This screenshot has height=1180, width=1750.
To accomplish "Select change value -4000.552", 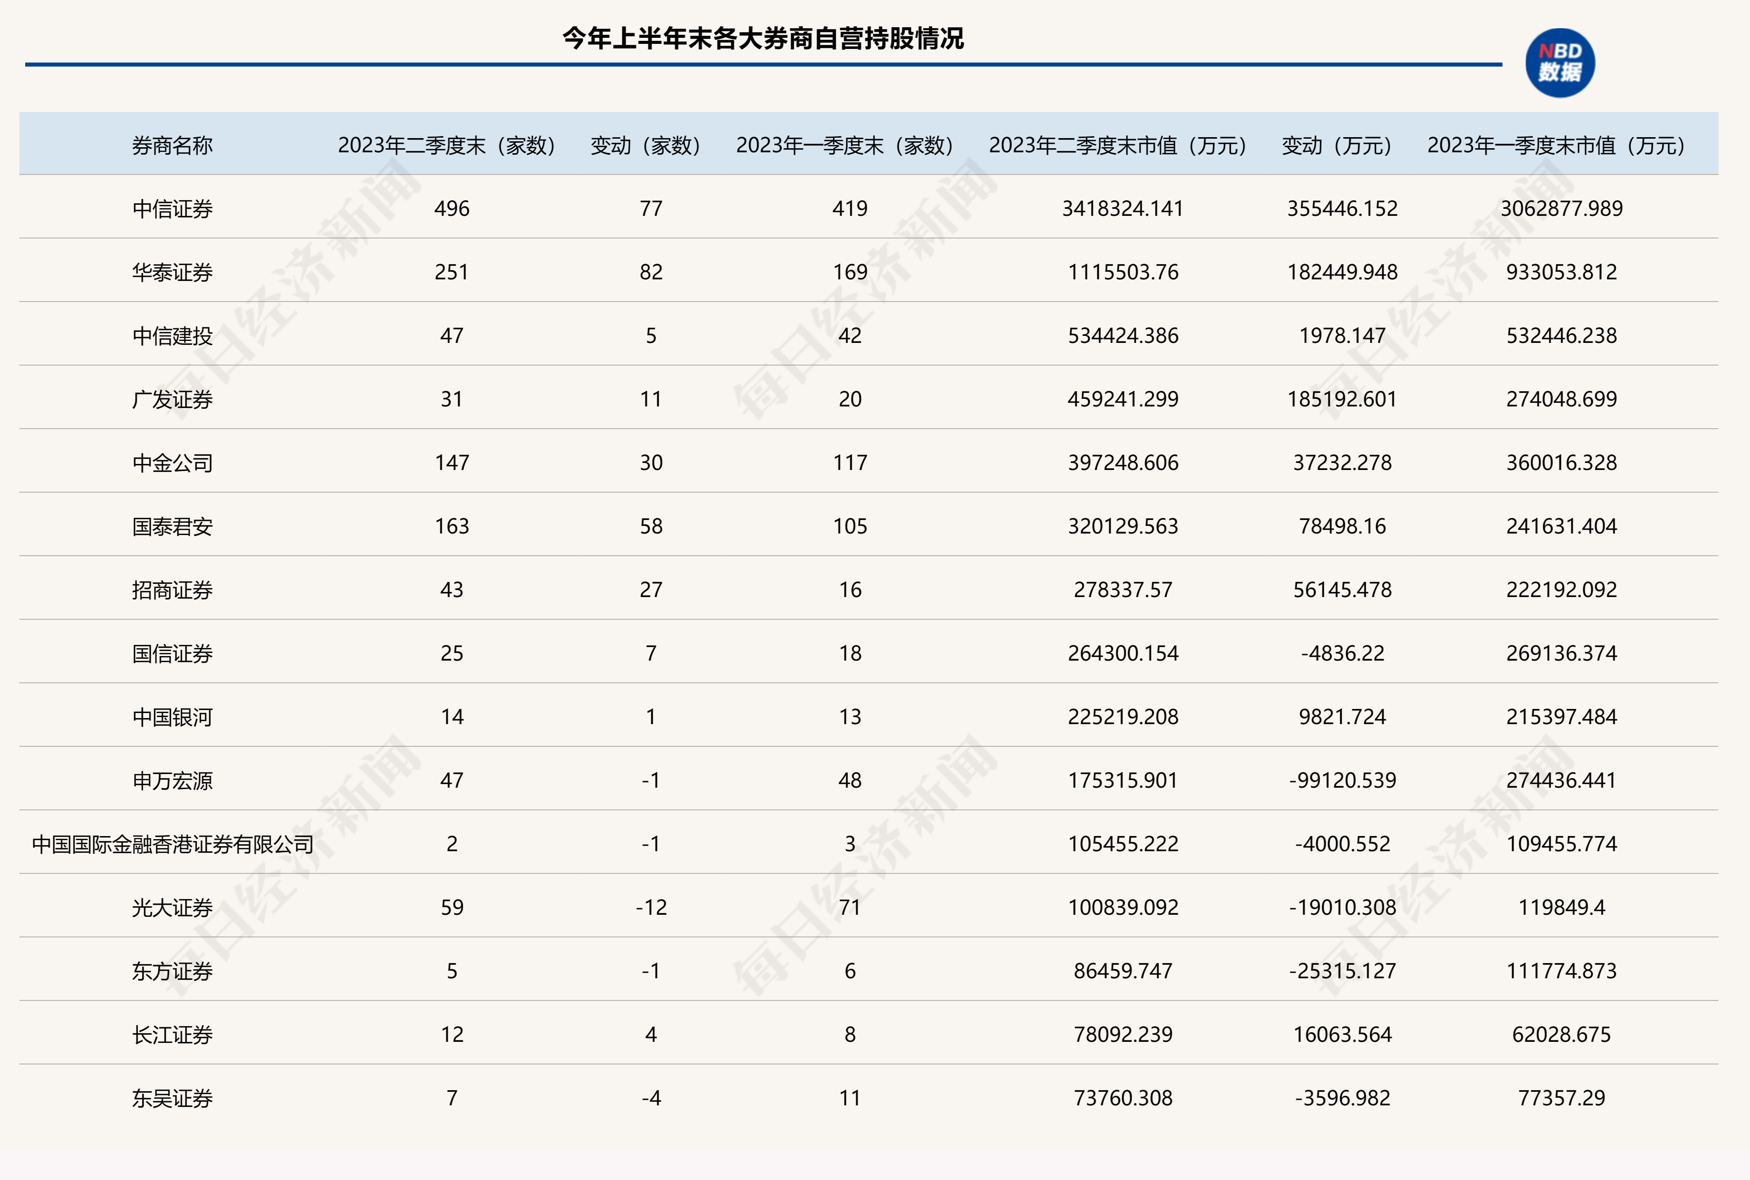I will [1342, 844].
